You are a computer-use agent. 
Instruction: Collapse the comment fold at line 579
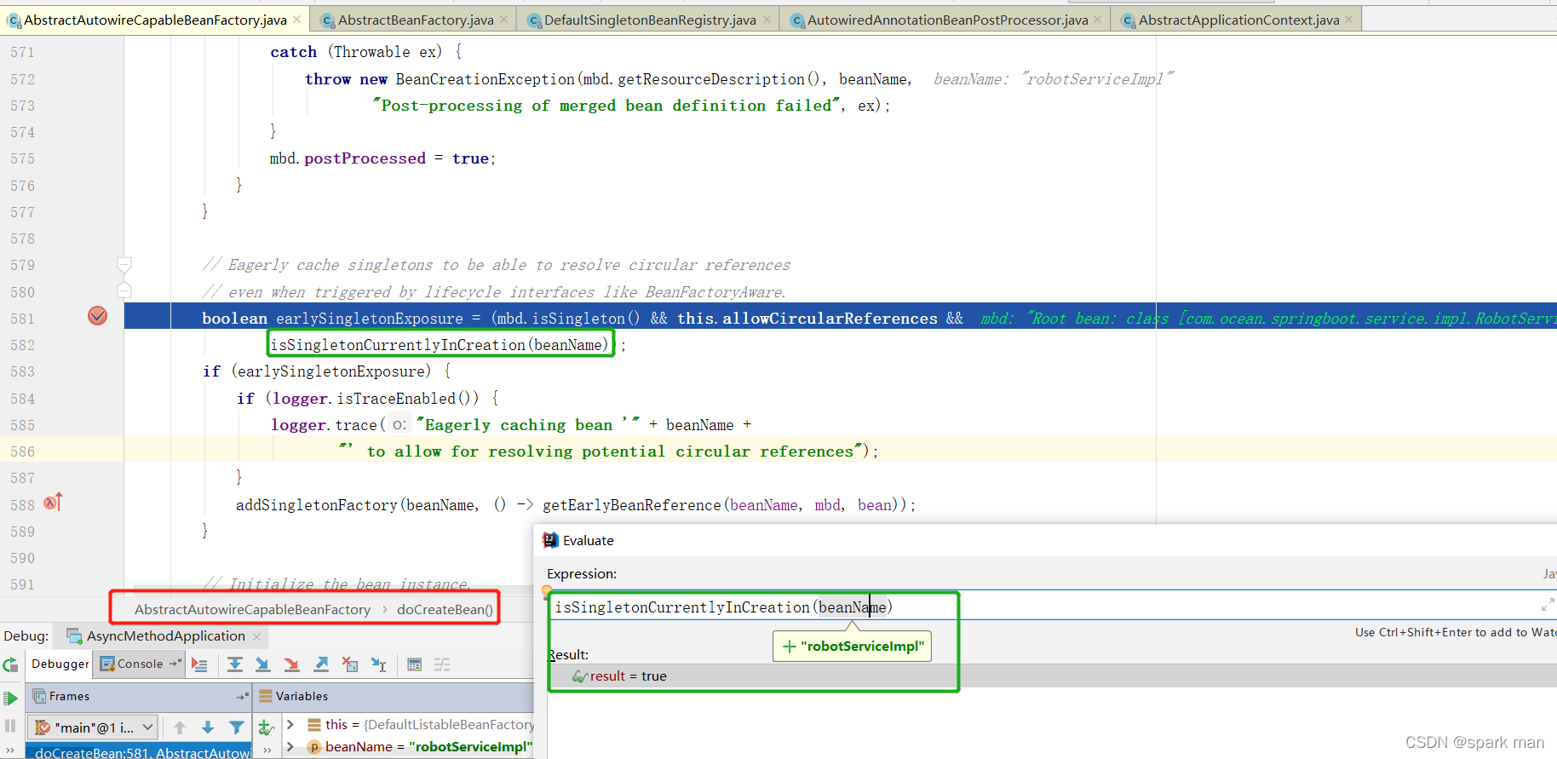coord(124,265)
